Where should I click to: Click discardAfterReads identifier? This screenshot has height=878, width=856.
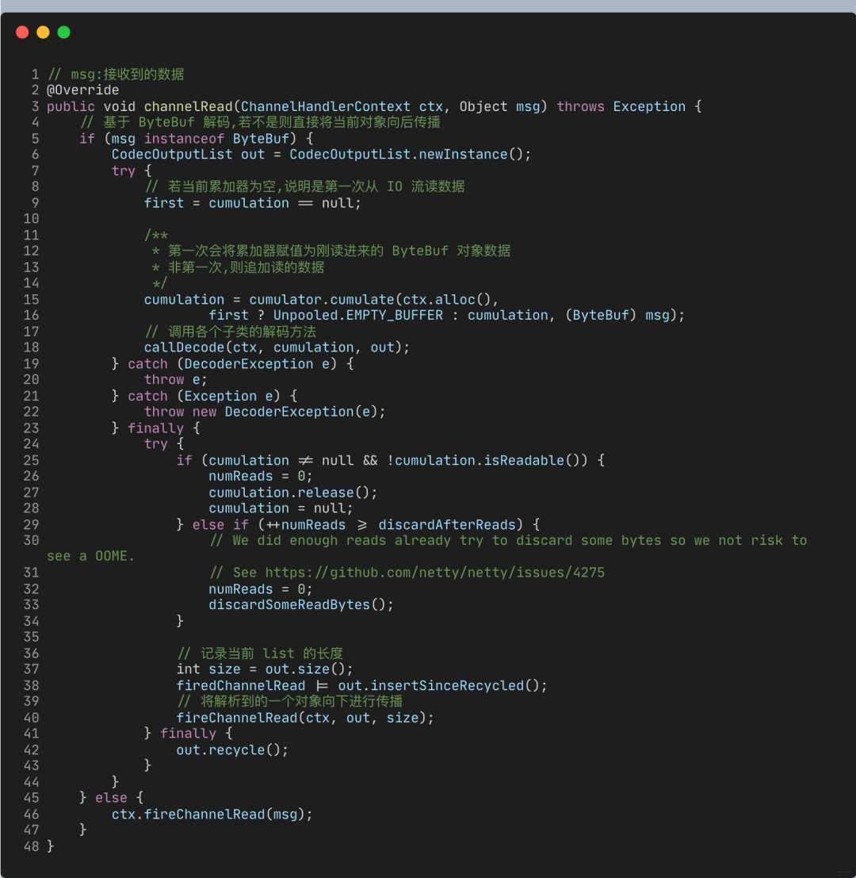(x=446, y=525)
